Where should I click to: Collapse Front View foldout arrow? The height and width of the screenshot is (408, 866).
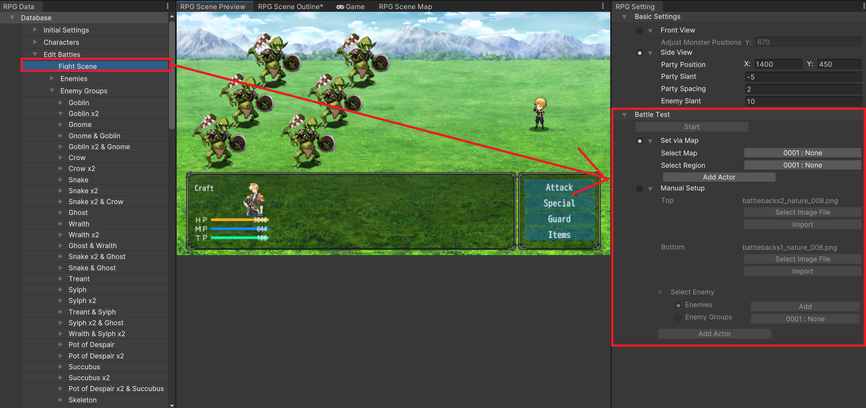650,30
